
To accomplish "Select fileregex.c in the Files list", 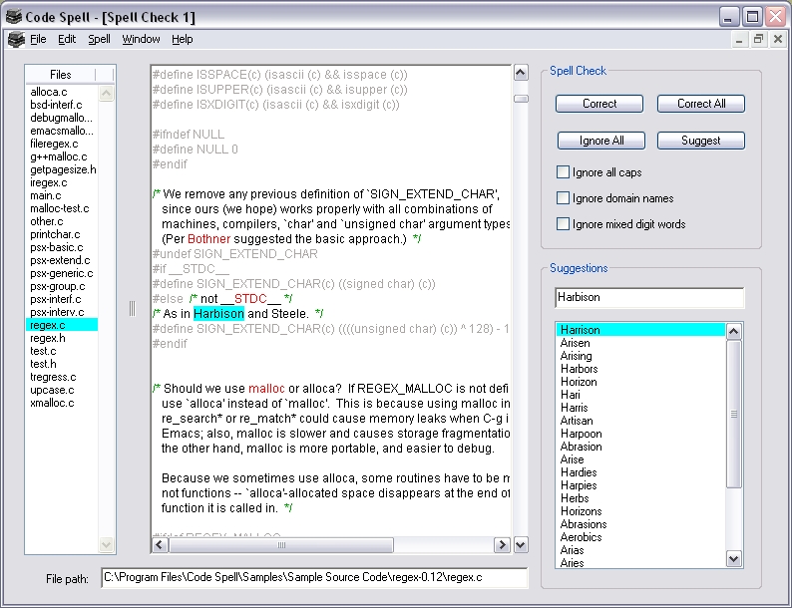I will (54, 144).
